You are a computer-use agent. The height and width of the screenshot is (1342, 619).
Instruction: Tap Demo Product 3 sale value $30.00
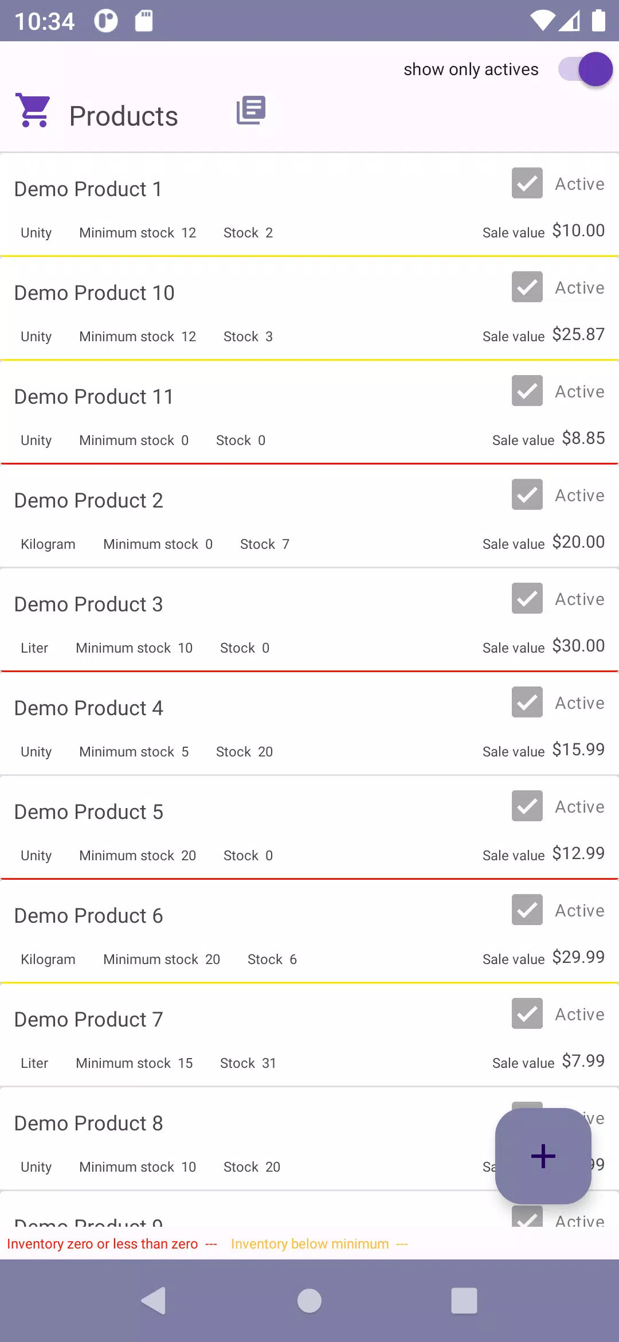(x=578, y=646)
